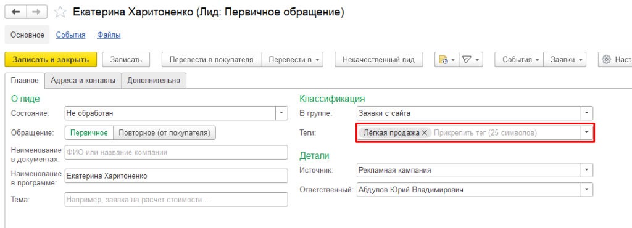Screen dimensions: 632x228
Task: Click into the Тема input field
Action: (x=176, y=200)
